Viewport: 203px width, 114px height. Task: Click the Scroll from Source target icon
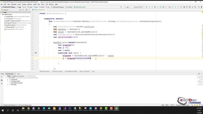(20, 10)
